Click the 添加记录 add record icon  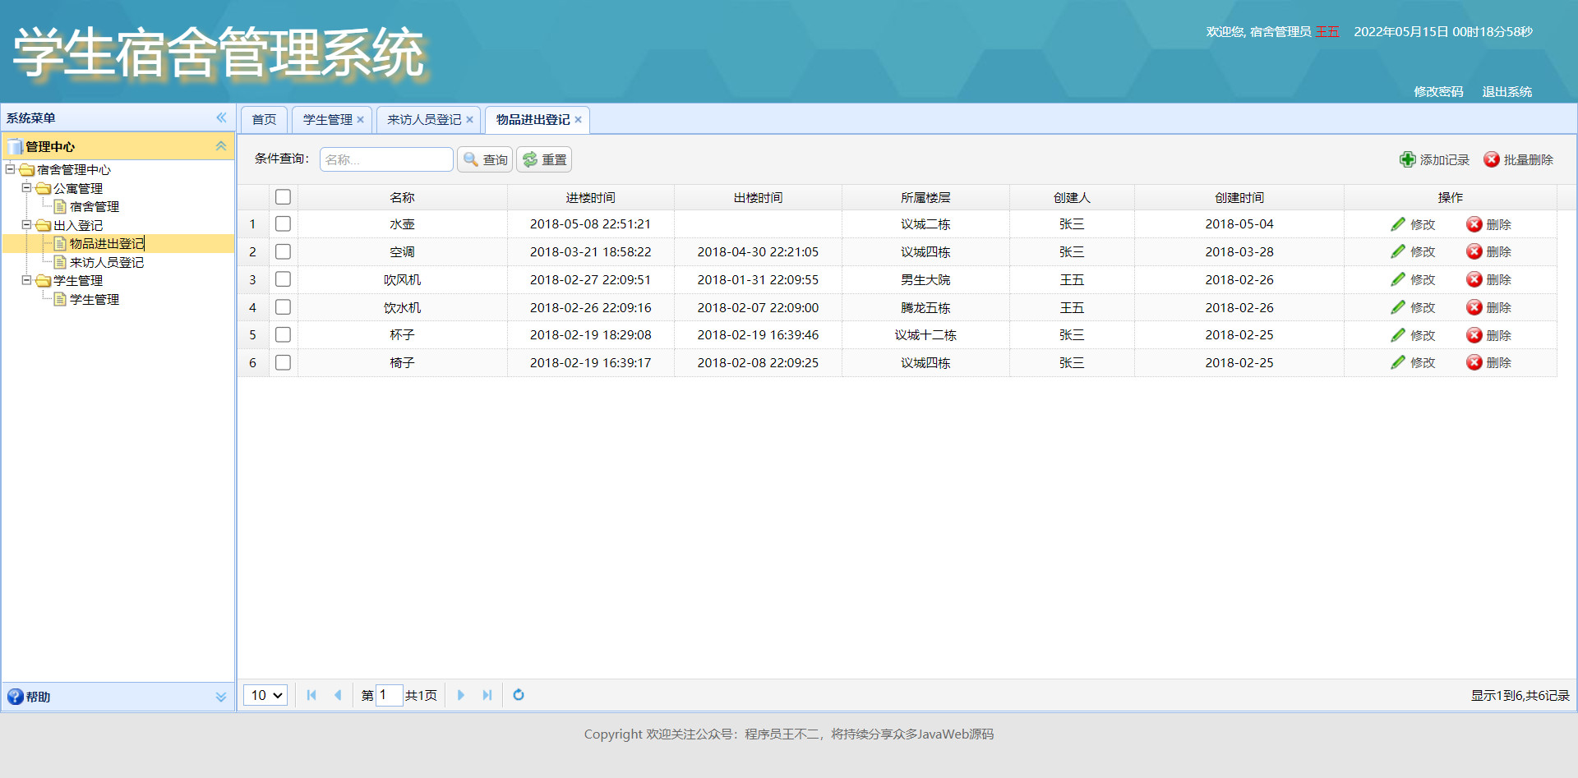point(1407,159)
